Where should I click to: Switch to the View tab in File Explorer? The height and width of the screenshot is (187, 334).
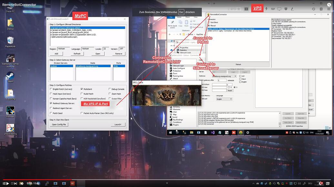[196, 17]
